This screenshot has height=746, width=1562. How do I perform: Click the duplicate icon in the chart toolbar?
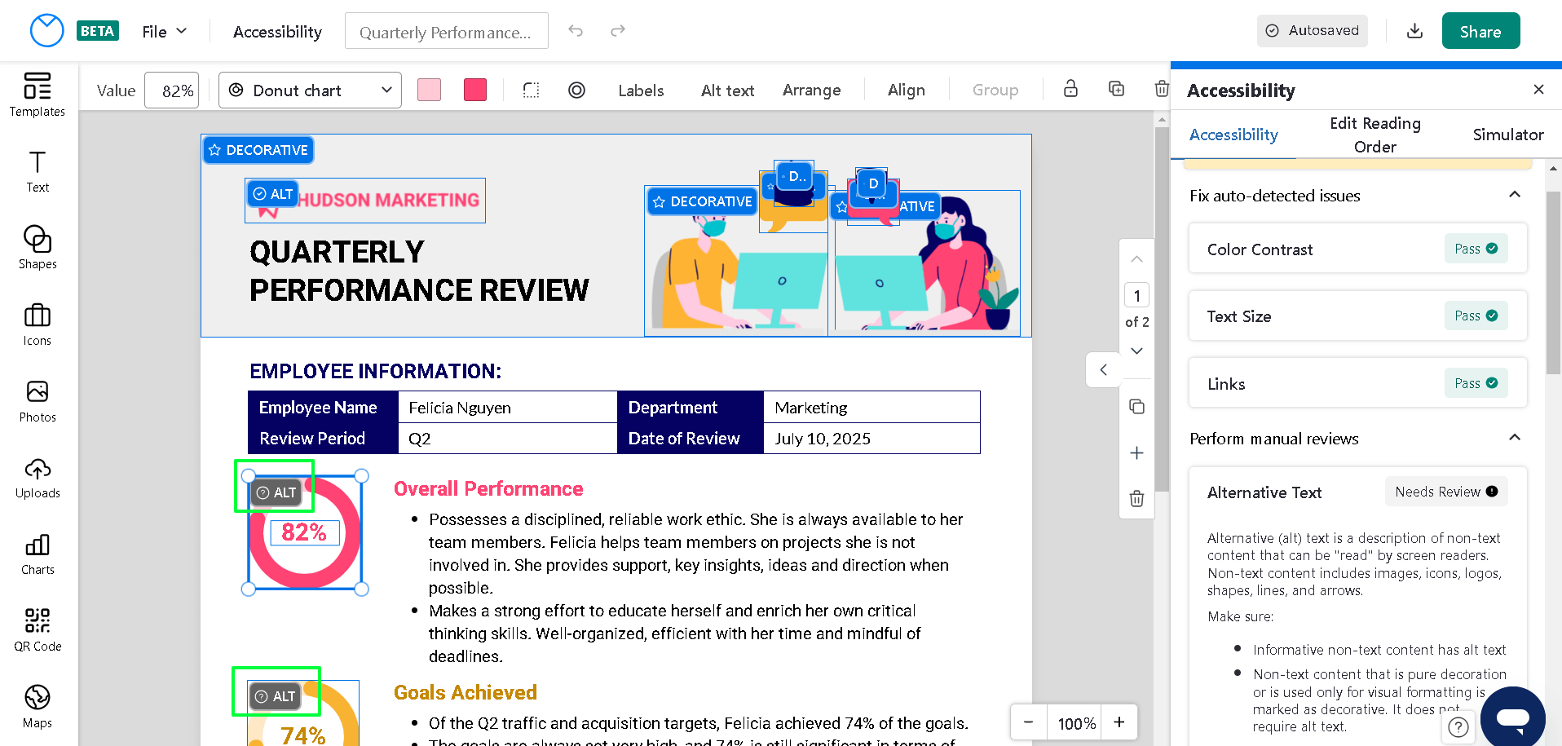(1116, 89)
